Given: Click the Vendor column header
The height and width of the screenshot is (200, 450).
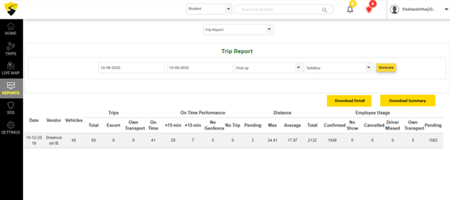Looking at the screenshot, I should point(54,120).
